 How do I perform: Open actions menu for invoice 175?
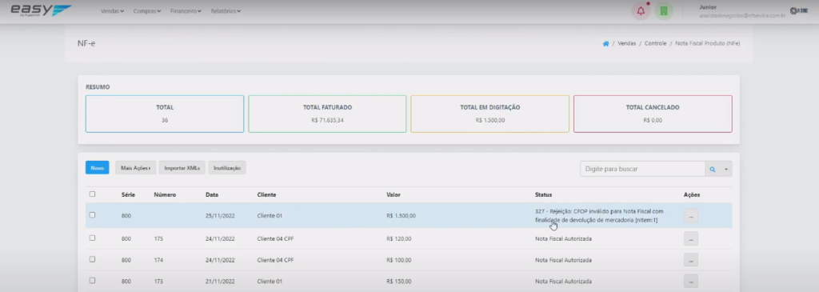coord(690,238)
